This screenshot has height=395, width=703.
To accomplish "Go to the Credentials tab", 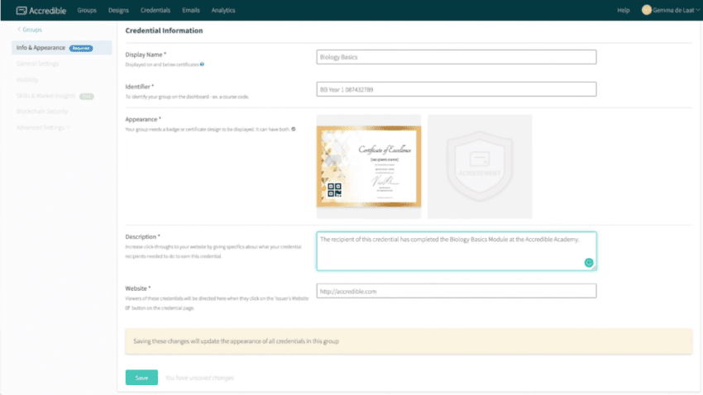I will [x=155, y=10].
